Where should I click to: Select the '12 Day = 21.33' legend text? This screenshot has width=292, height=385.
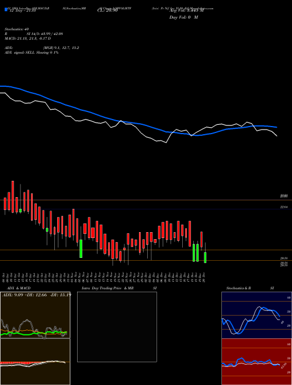pyautogui.click(x=22, y=10)
